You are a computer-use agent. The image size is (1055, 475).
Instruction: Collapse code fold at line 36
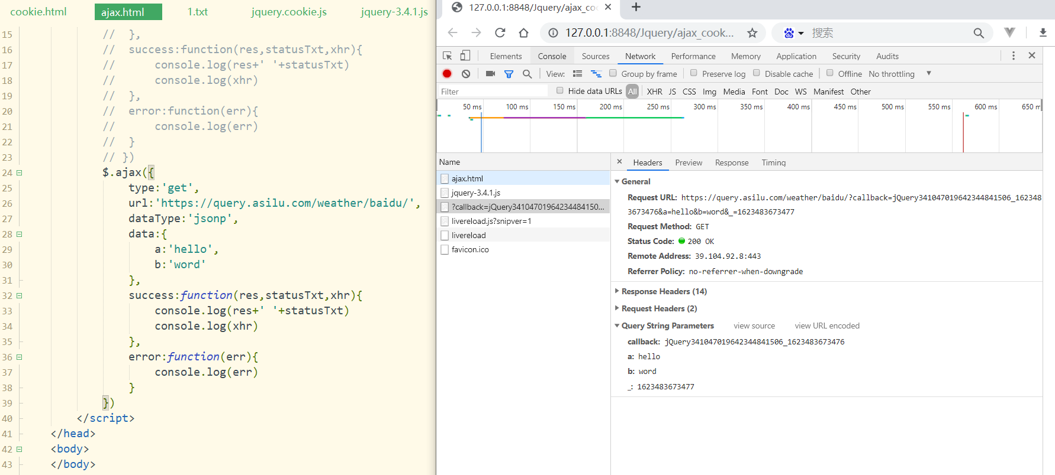point(19,357)
